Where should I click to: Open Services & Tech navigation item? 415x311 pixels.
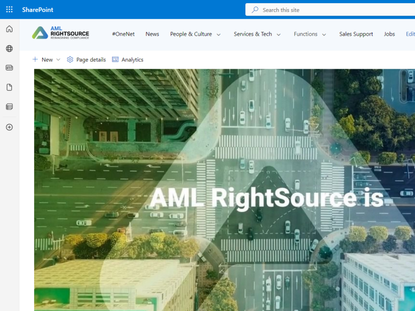[253, 34]
